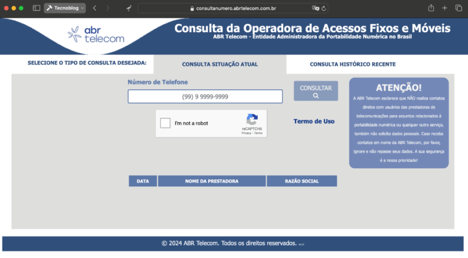Go forward with the right arrow
This screenshot has width=468, height=258.
(x=107, y=8)
